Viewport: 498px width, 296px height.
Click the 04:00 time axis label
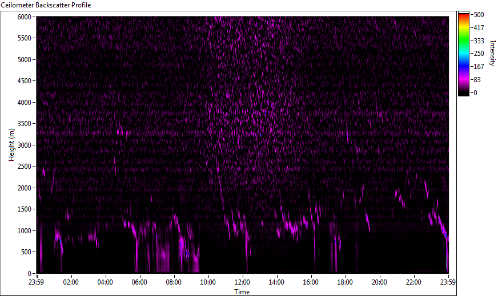(x=105, y=282)
